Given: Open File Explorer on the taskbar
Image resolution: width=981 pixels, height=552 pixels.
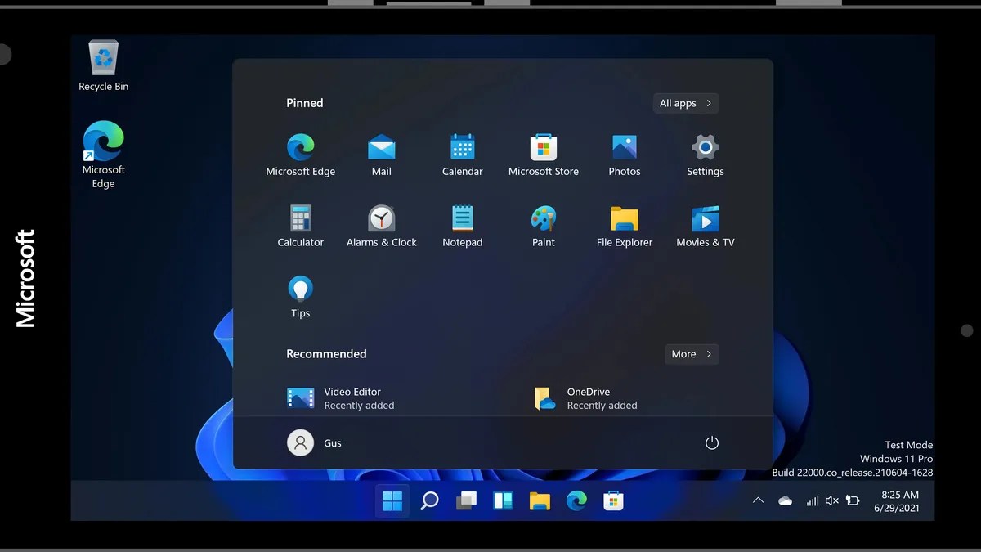Looking at the screenshot, I should click(x=540, y=500).
